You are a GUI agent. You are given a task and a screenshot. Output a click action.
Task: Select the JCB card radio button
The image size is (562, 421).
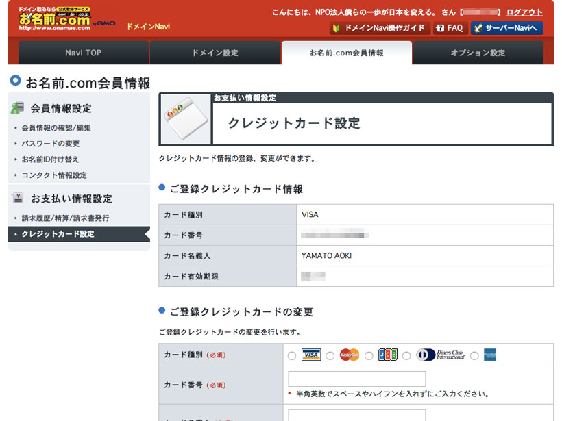point(369,355)
